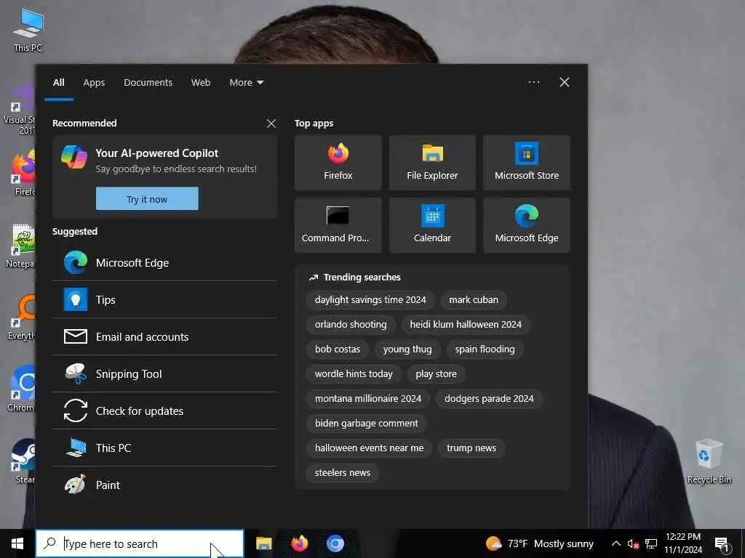
Task: Click the muted volume icon
Action: pyautogui.click(x=633, y=543)
